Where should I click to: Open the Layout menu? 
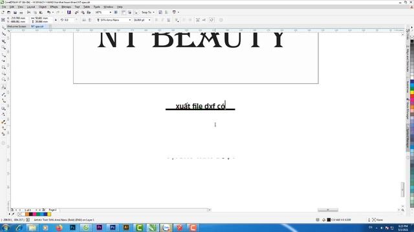[31, 7]
